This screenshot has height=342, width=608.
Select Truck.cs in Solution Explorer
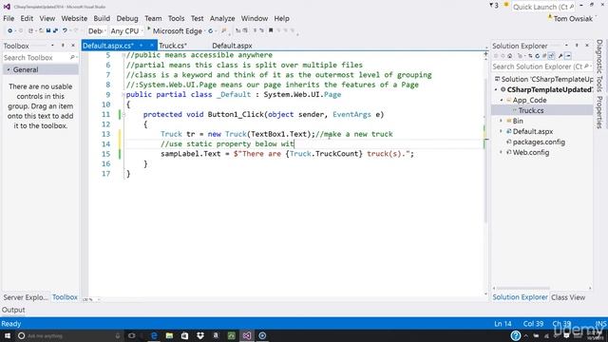coord(531,110)
